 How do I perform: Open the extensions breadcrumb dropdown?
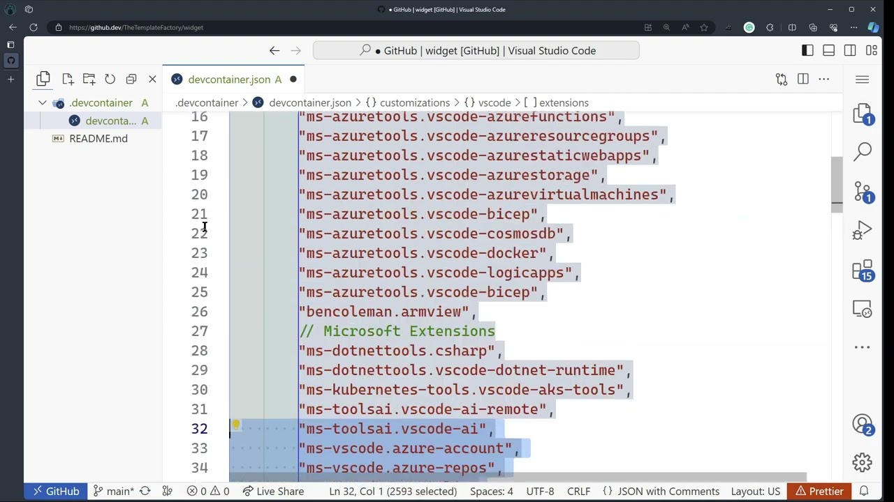557,102
